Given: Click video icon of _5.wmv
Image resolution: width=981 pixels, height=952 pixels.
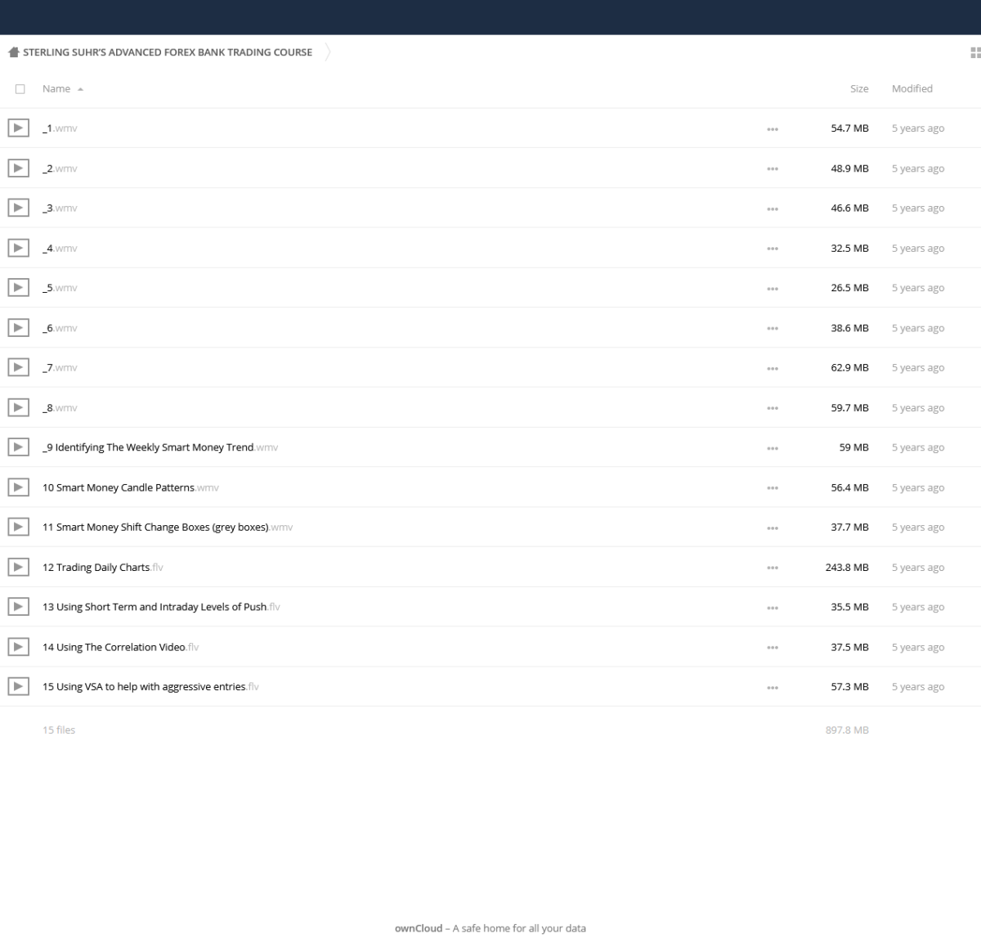Looking at the screenshot, I should (x=18, y=288).
